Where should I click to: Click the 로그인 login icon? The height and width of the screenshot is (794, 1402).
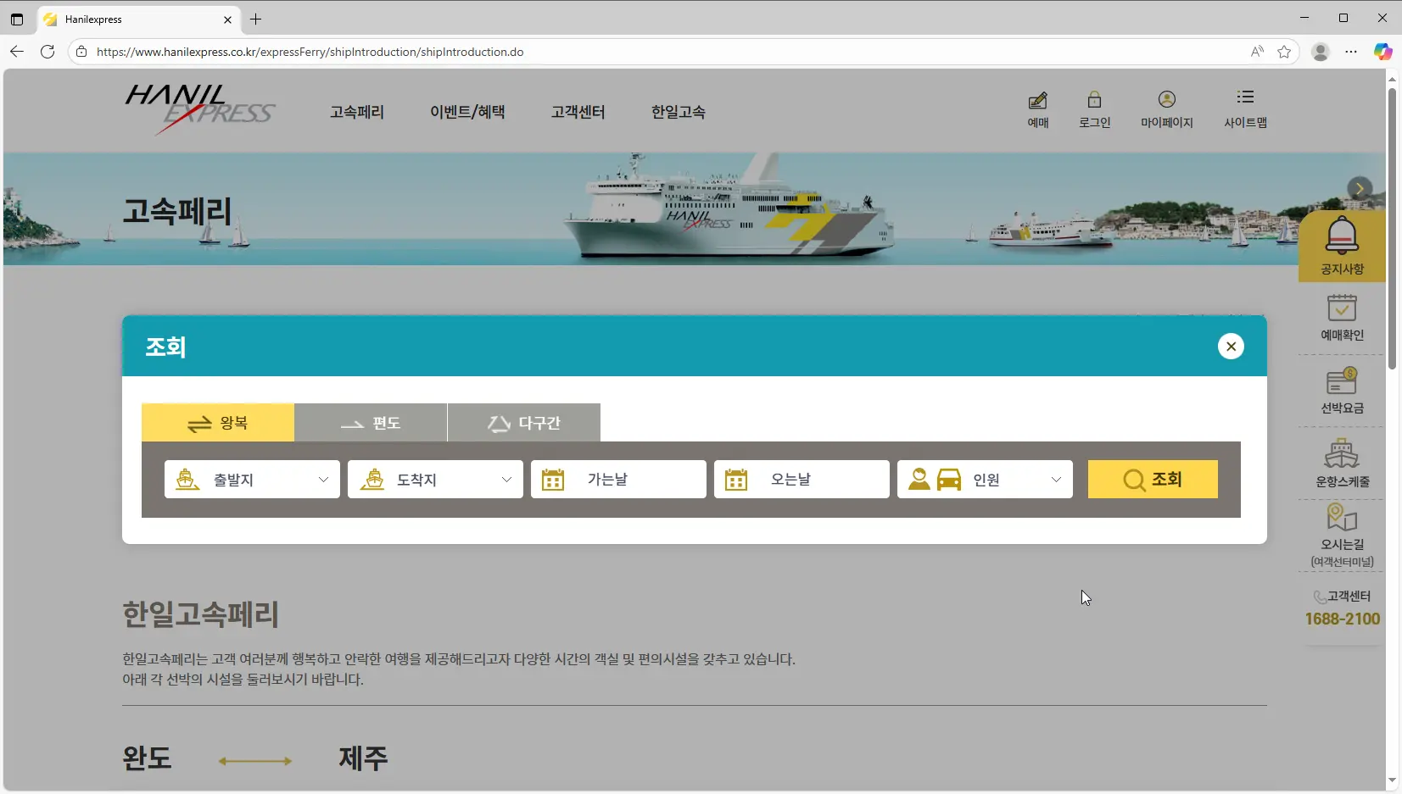pos(1094,108)
